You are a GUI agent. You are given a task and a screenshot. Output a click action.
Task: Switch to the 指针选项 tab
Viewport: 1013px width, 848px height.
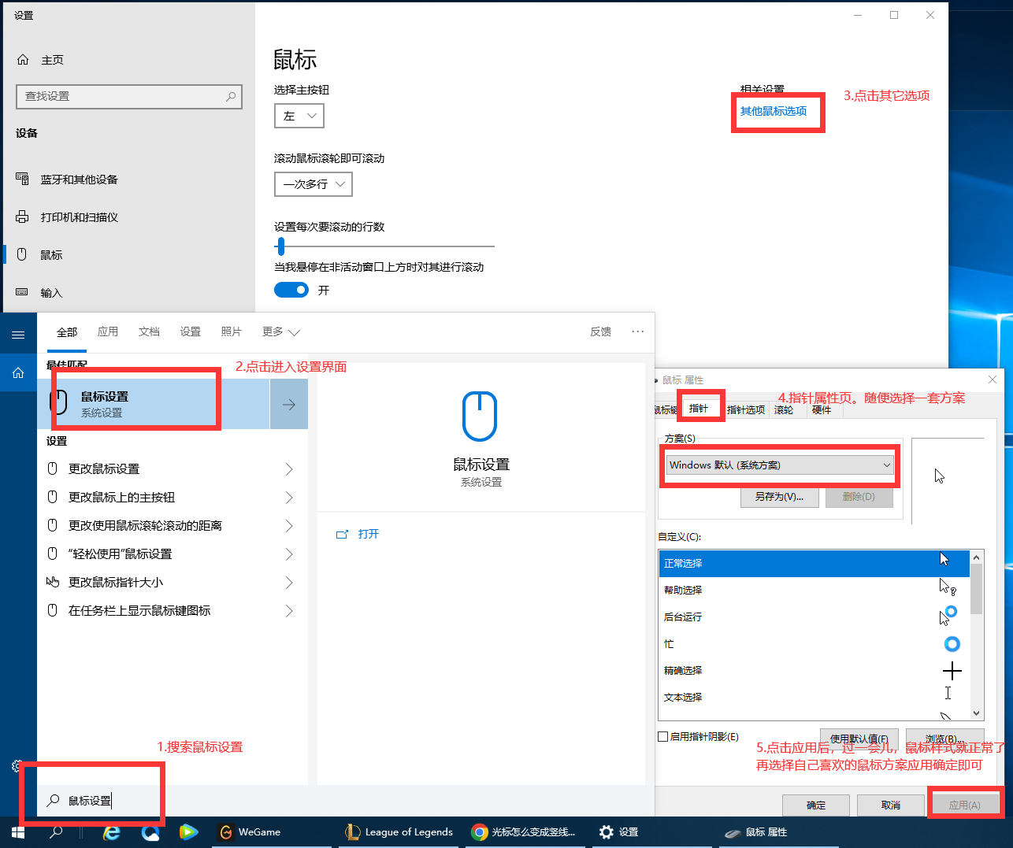(x=745, y=410)
